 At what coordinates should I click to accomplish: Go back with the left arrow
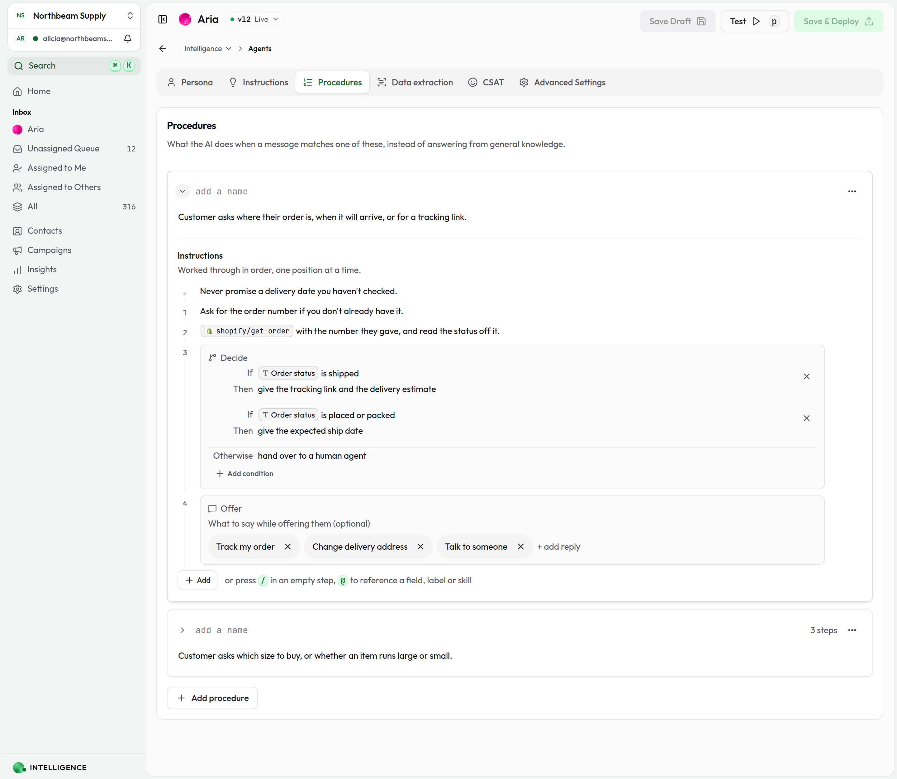[x=163, y=49]
